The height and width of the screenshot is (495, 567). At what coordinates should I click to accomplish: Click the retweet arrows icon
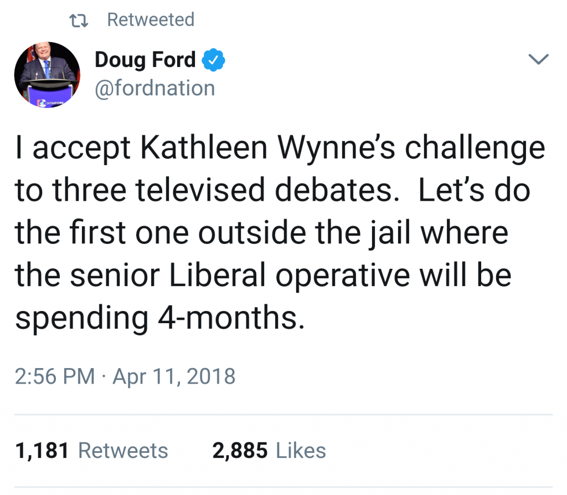tap(79, 21)
